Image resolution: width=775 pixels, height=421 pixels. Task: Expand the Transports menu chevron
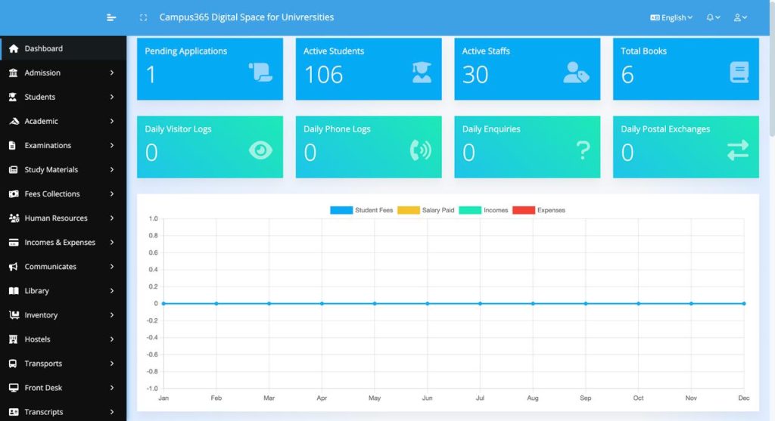[112, 364]
